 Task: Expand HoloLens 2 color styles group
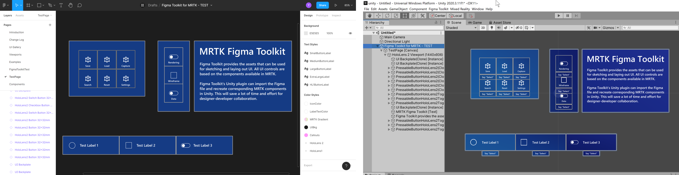[306, 143]
